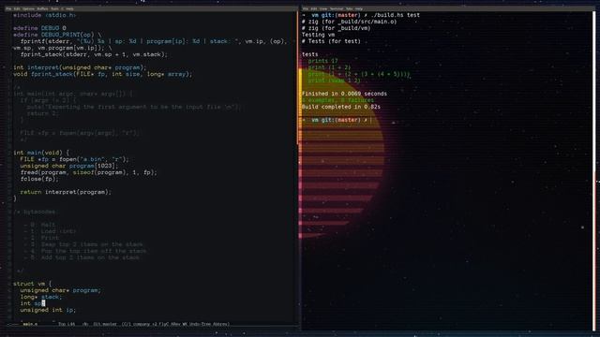The image size is (600, 337).
Task: Open the Emacs Tools menu
Action: pyautogui.click(x=54, y=8)
